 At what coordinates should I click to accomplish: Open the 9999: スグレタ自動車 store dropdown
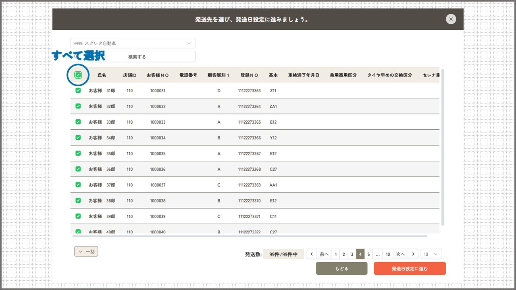click(133, 43)
